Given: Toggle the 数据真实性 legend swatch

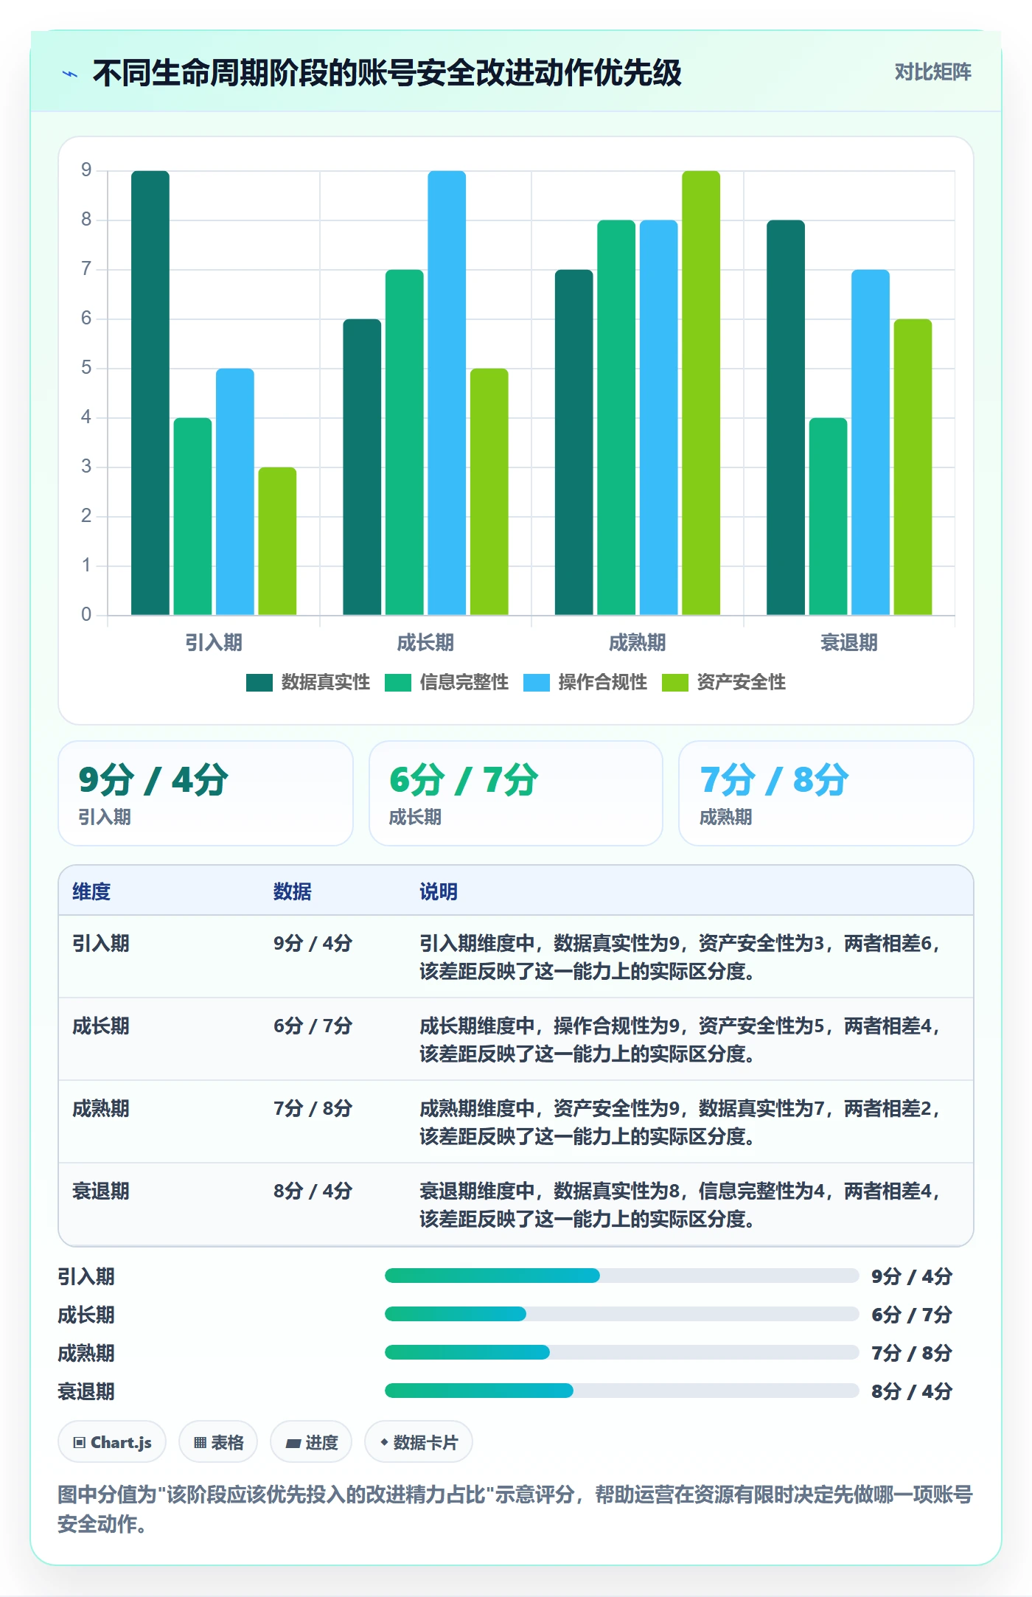Looking at the screenshot, I should pos(259,683).
